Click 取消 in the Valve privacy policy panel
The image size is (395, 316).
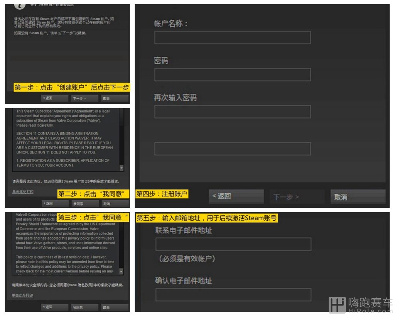pos(115,307)
